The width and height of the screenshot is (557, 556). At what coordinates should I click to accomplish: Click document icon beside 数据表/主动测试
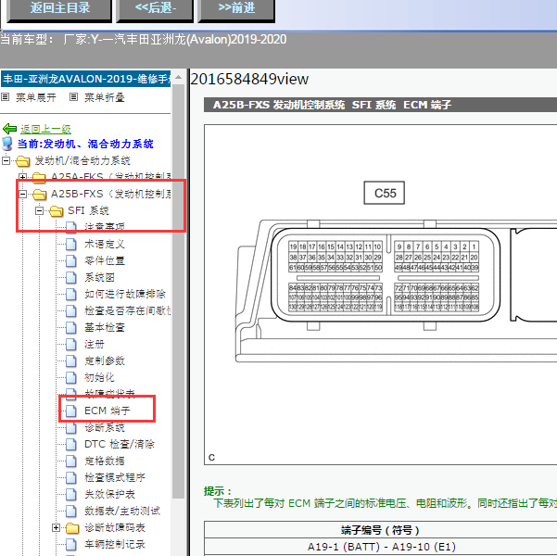[71, 511]
